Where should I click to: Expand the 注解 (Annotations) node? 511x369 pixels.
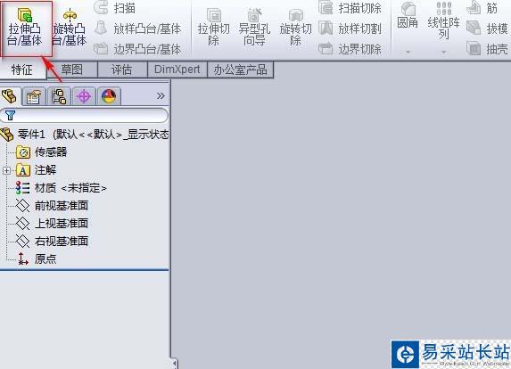(6, 170)
